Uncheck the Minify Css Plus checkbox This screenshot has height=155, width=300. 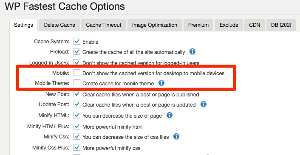coord(77,147)
